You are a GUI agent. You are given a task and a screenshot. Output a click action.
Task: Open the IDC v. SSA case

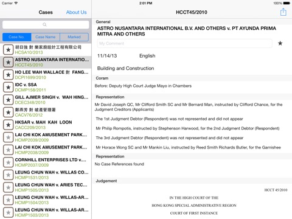(46, 87)
